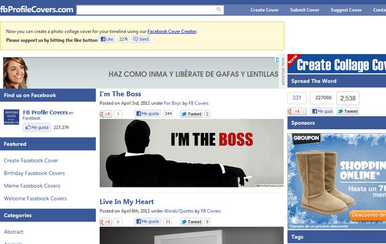This screenshot has height=244, width=386.
Task: Open Meme Facebook Covers link
Action: tap(32, 186)
